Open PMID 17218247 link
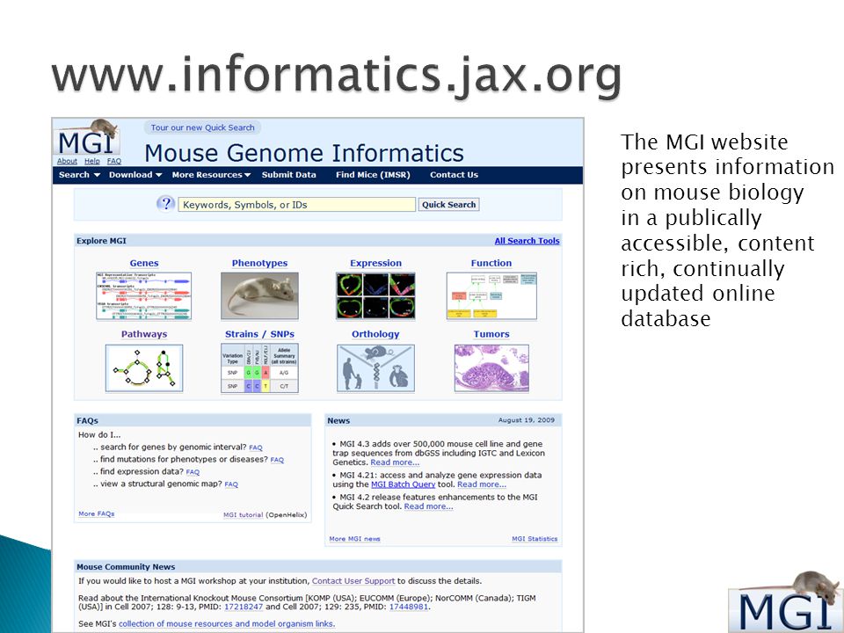 pyautogui.click(x=244, y=607)
